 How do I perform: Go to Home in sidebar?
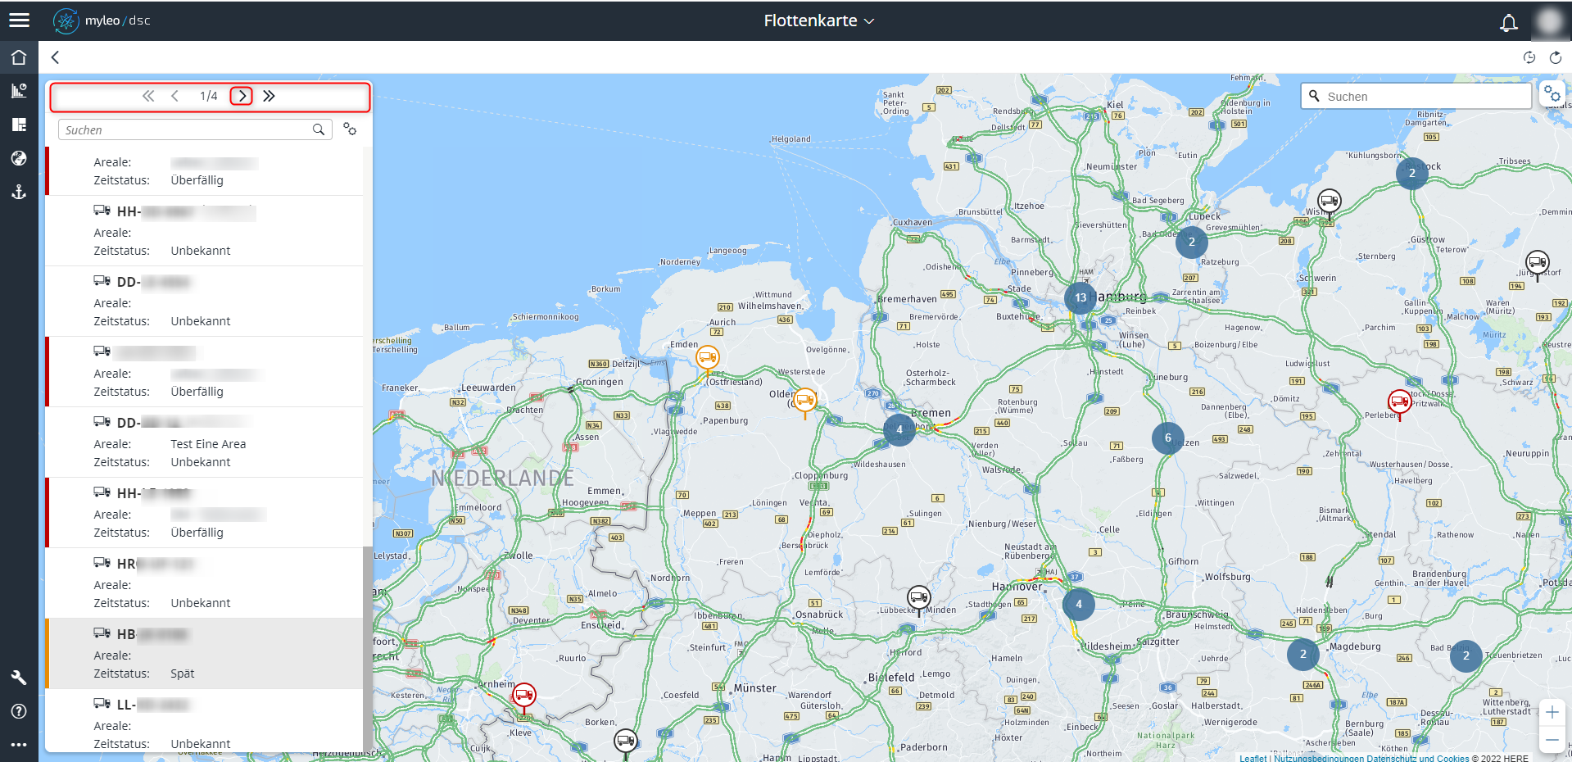pyautogui.click(x=19, y=57)
